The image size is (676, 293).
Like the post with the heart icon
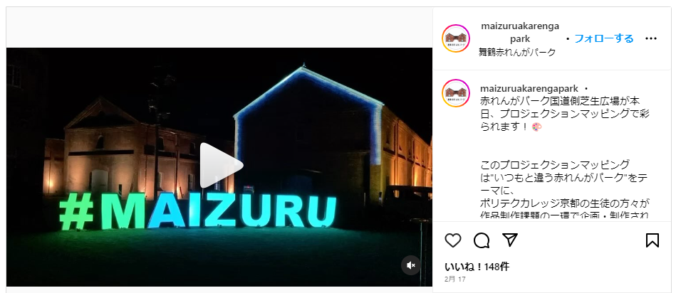[452, 240]
